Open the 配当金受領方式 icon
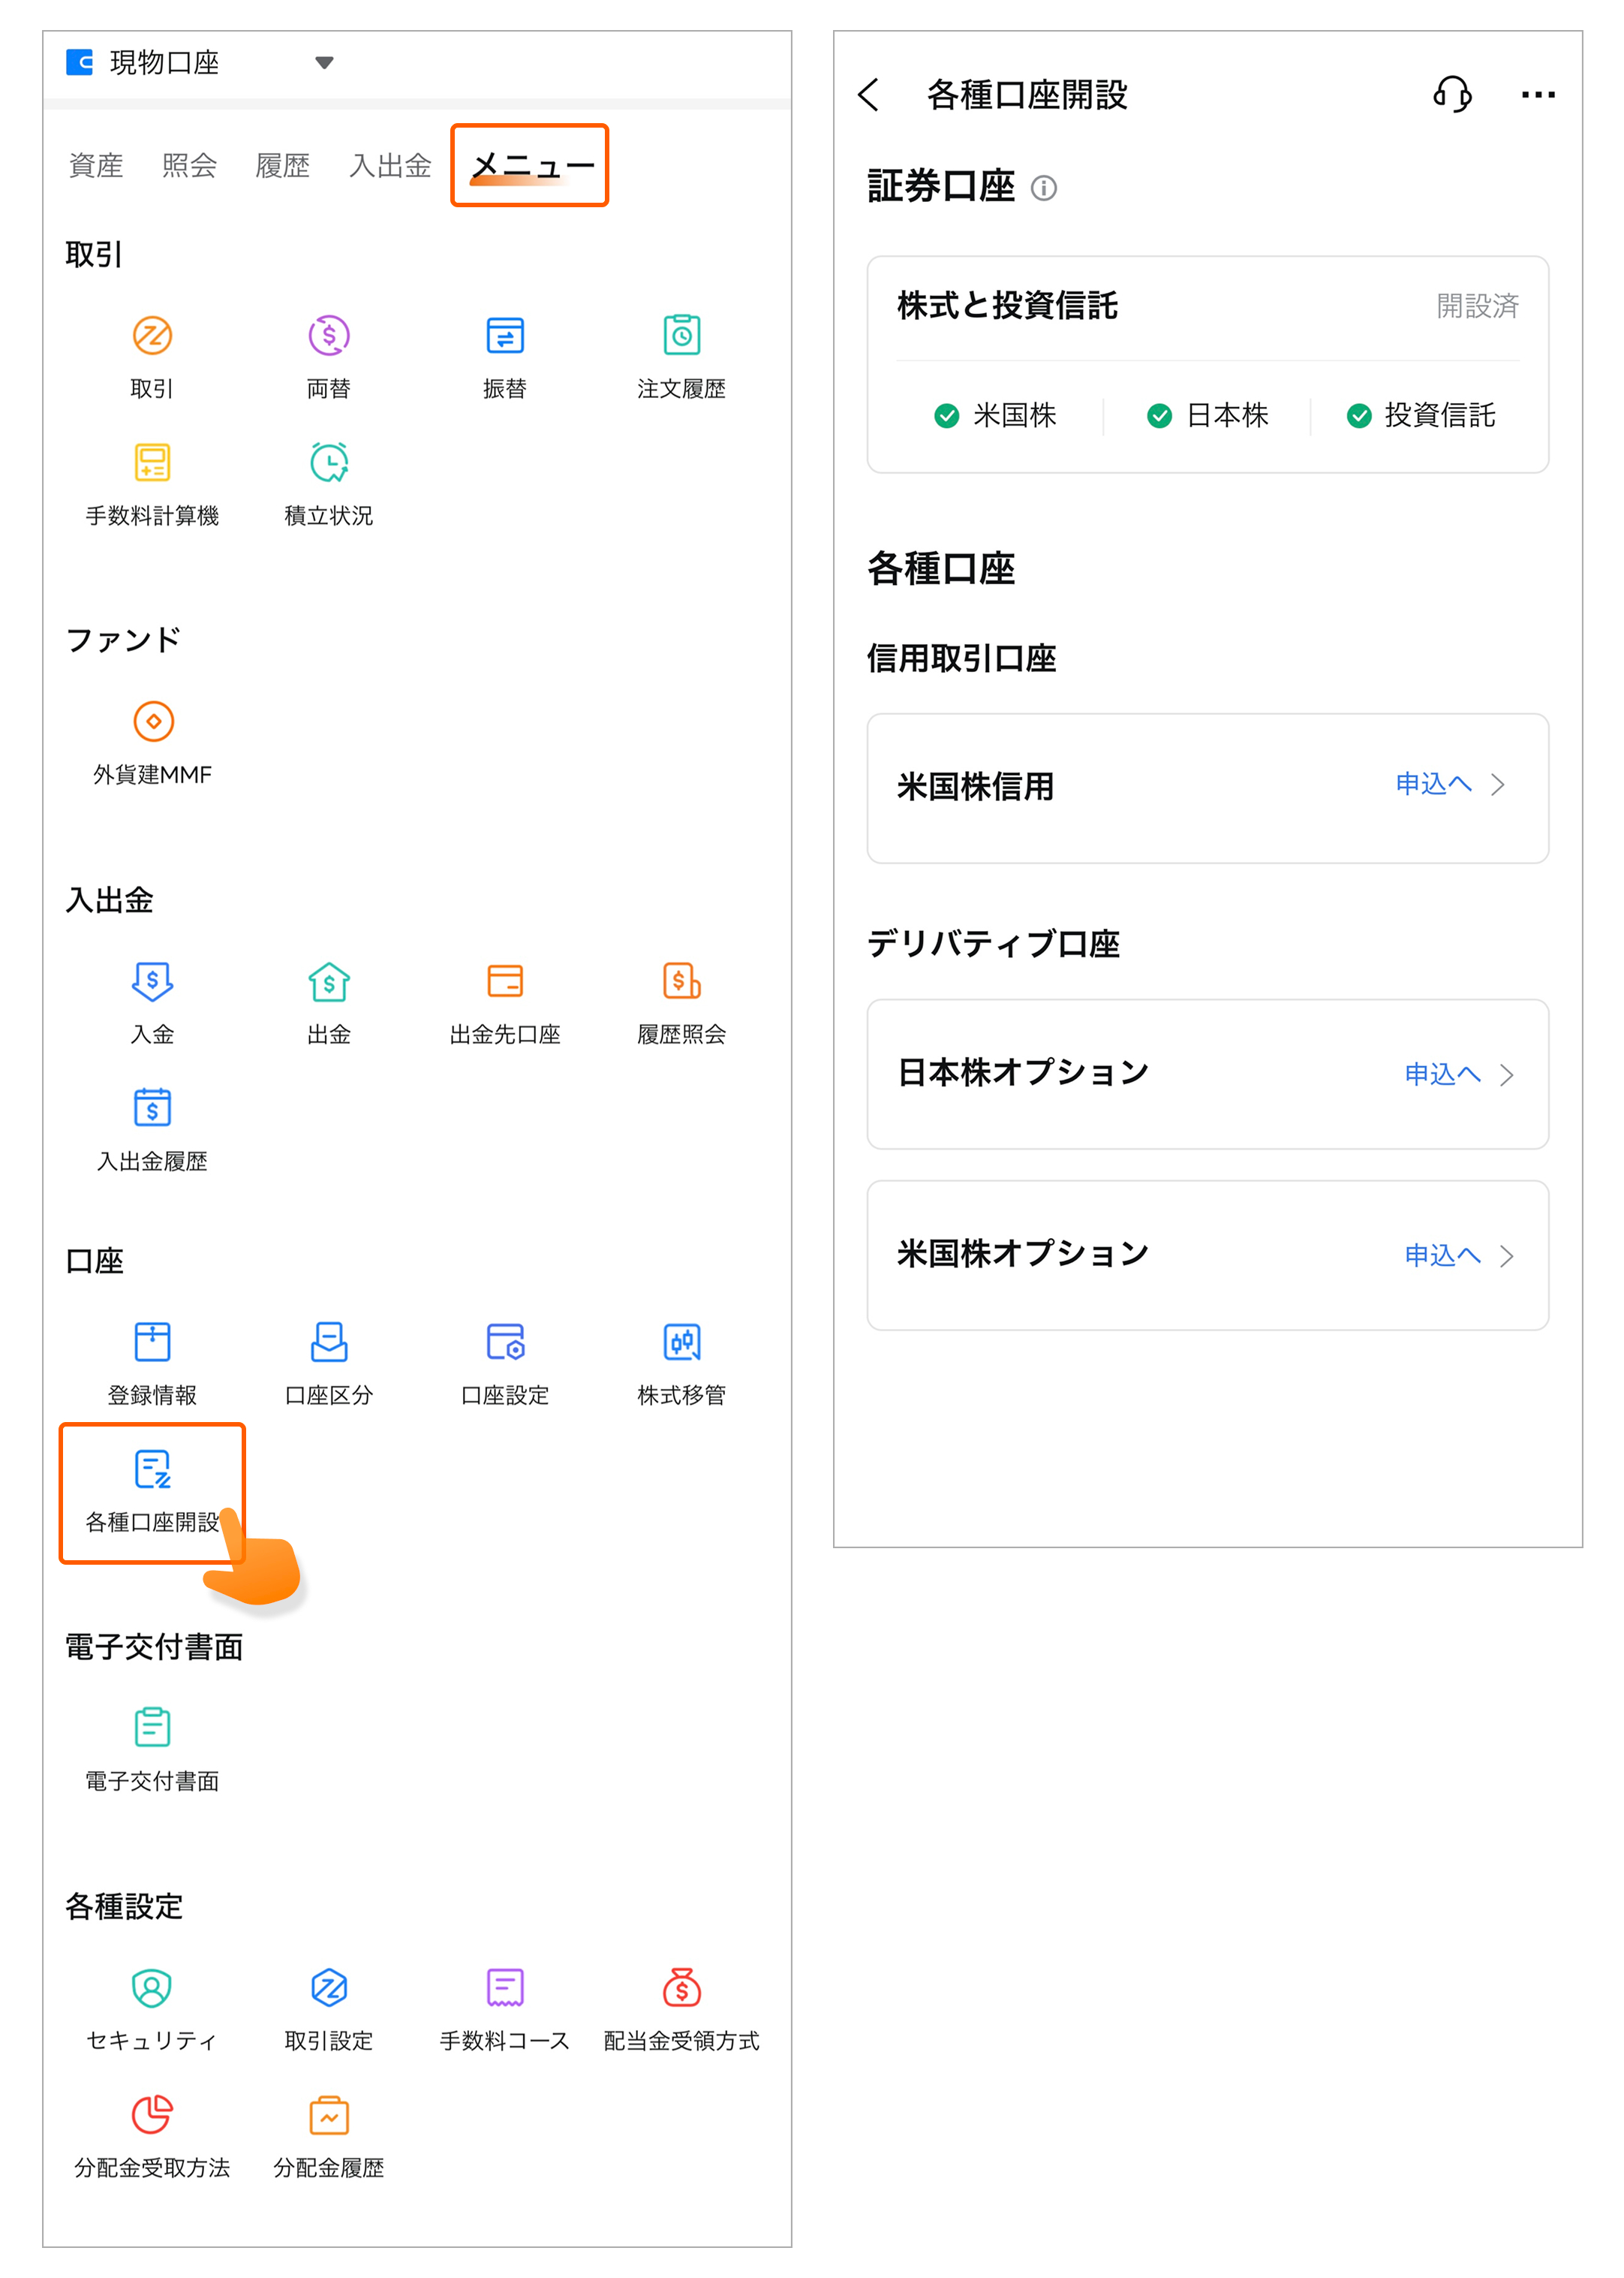The image size is (1624, 2278). [x=681, y=1987]
